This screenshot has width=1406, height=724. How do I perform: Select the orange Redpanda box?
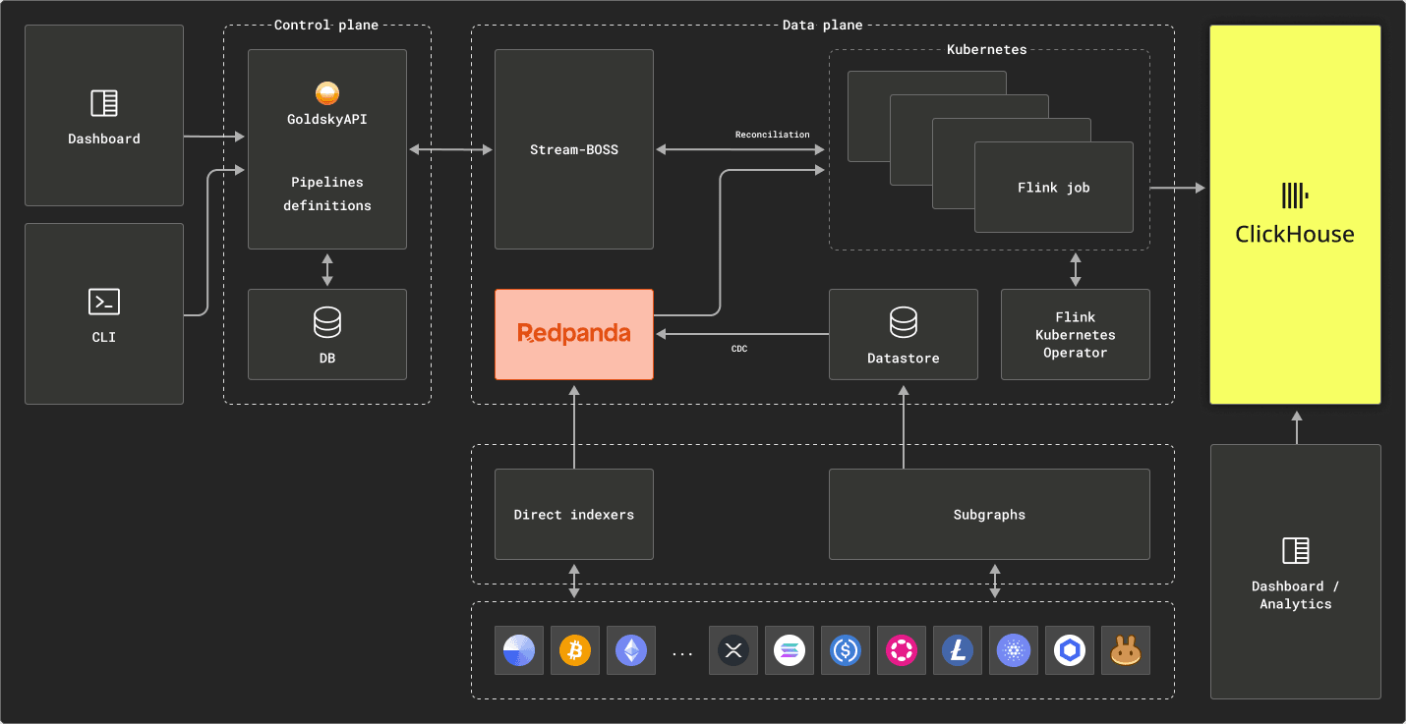(x=574, y=334)
